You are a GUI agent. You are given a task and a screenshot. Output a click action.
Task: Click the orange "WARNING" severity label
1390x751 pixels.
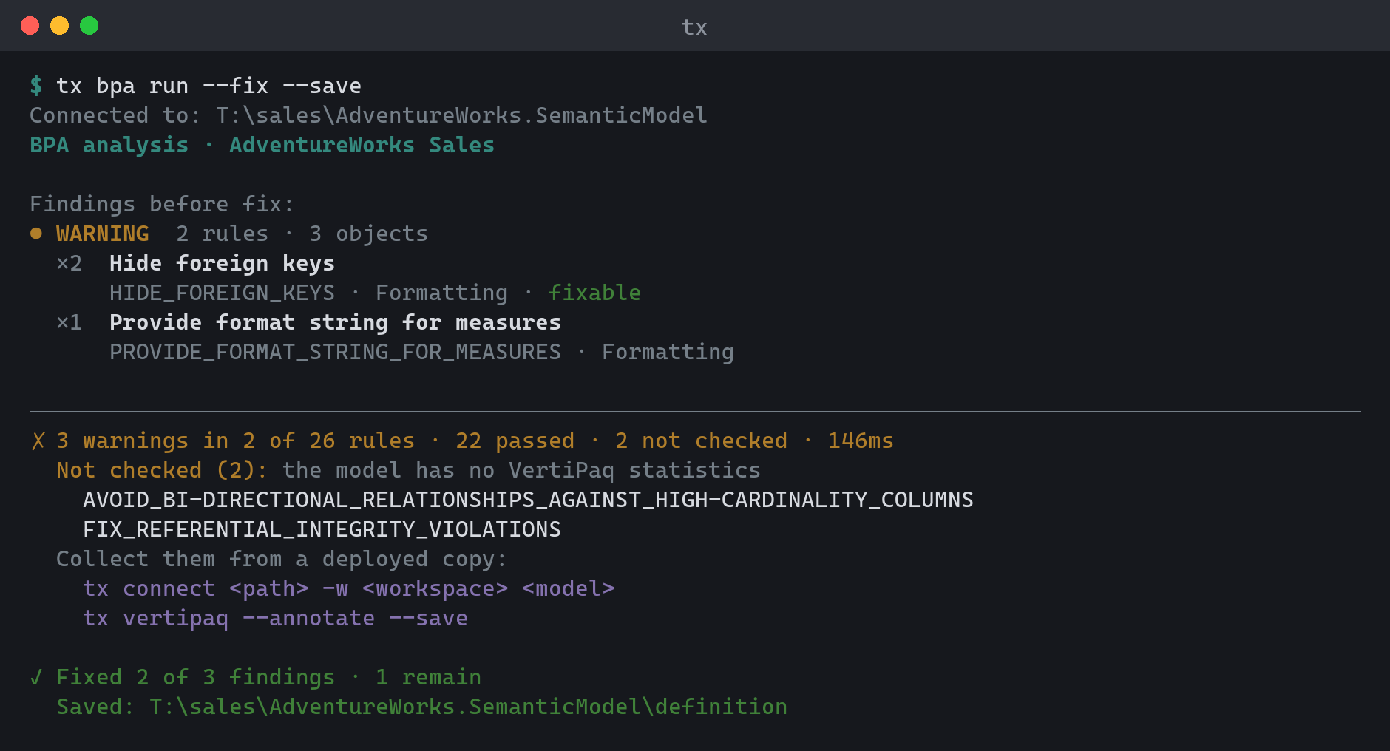tap(103, 234)
